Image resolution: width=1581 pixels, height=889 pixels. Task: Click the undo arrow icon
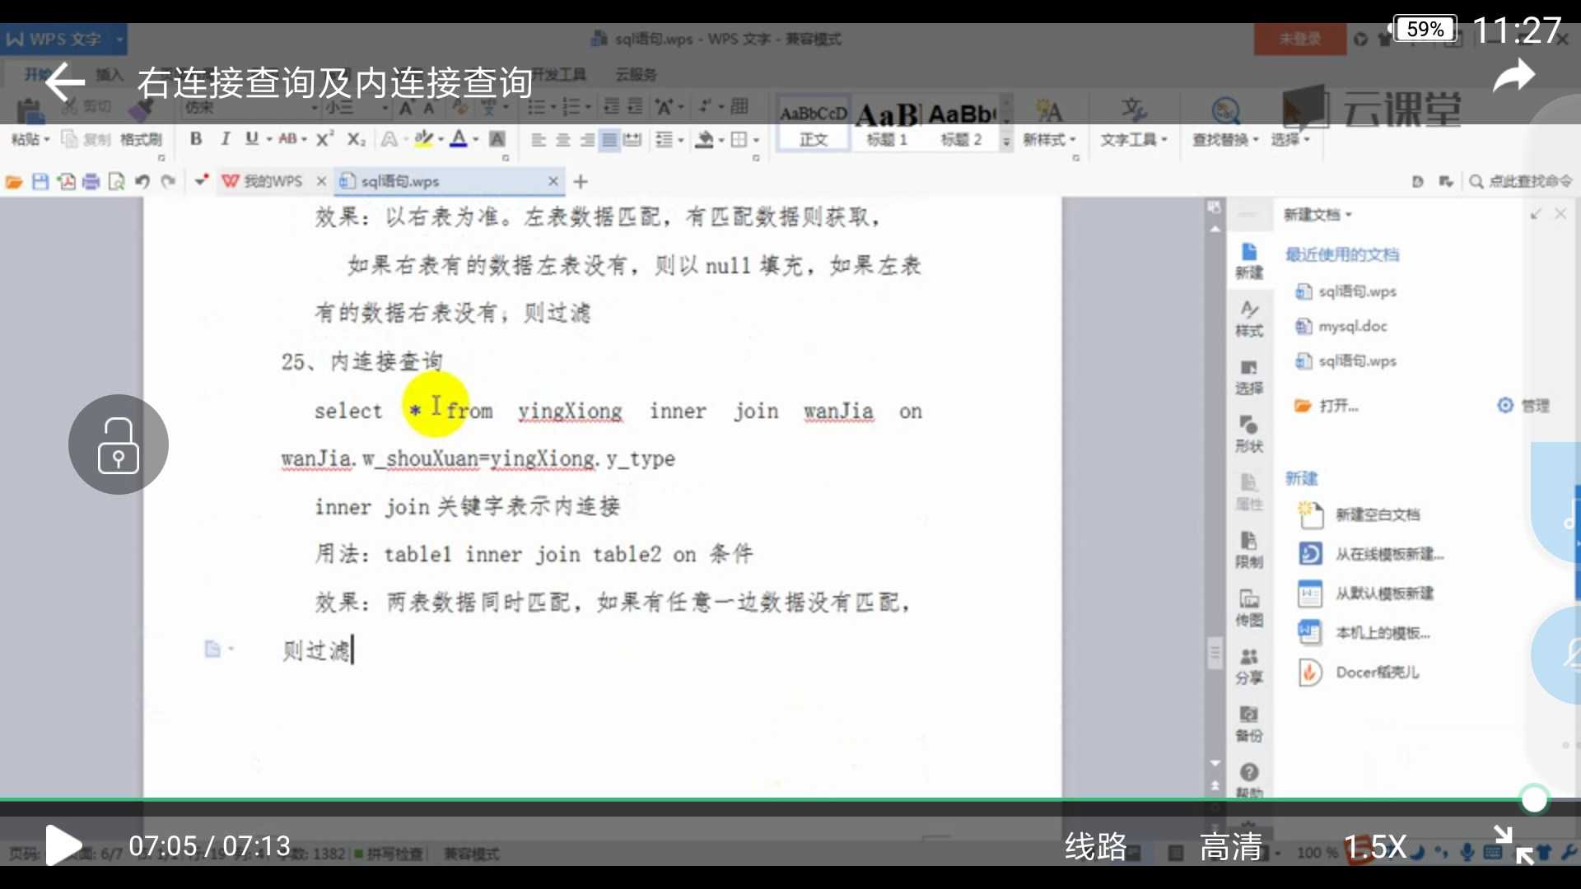[x=142, y=182]
